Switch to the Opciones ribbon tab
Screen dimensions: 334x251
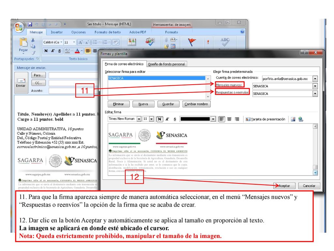point(78,32)
